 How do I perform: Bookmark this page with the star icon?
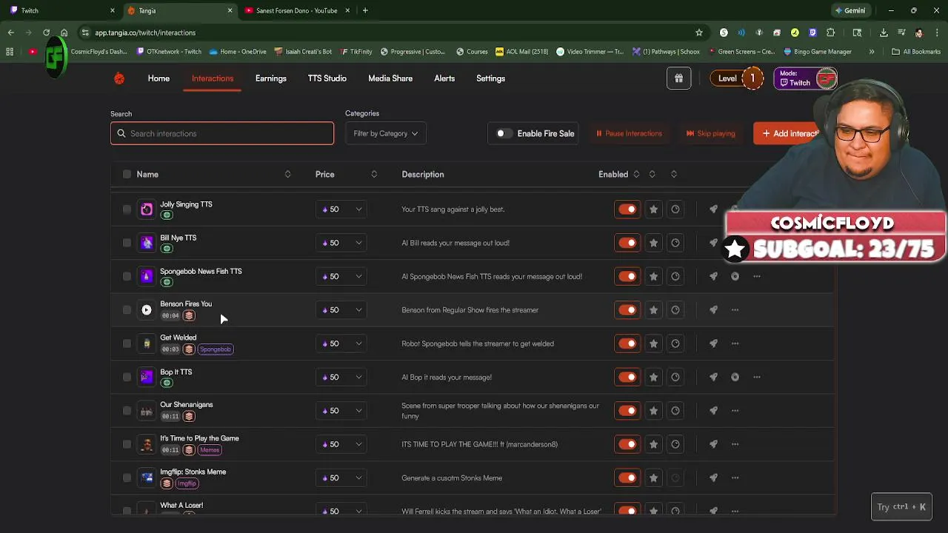click(x=698, y=33)
